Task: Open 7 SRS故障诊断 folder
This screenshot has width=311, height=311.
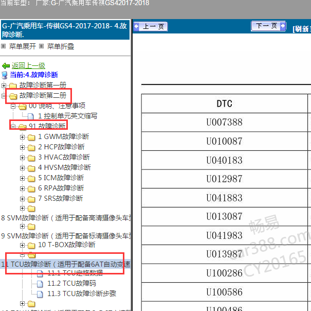Action: pyautogui.click(x=60, y=199)
